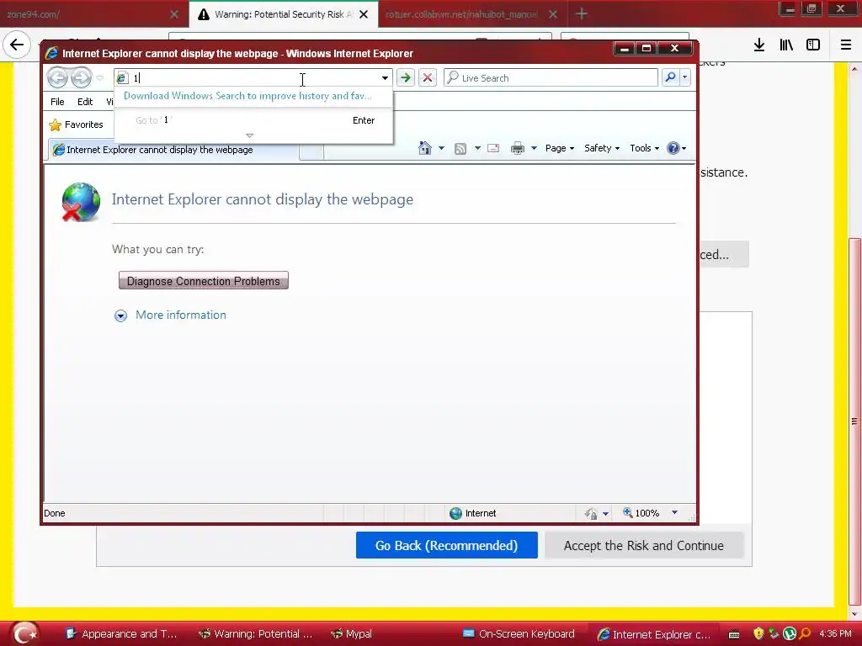Open the Firefox Library icon
Viewport: 862px width, 646px height.
[786, 45]
